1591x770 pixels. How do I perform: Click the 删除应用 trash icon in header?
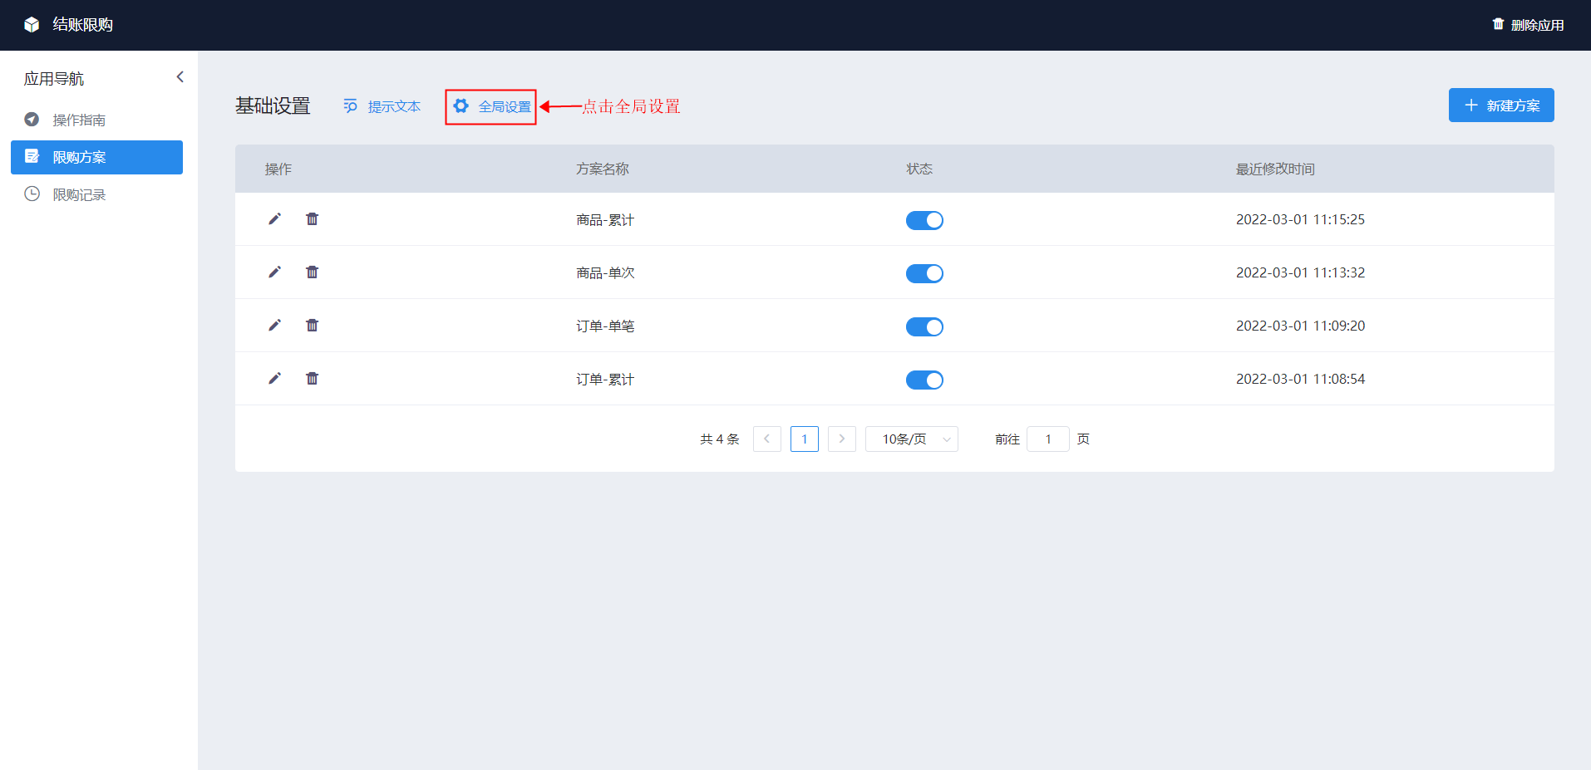coord(1498,24)
